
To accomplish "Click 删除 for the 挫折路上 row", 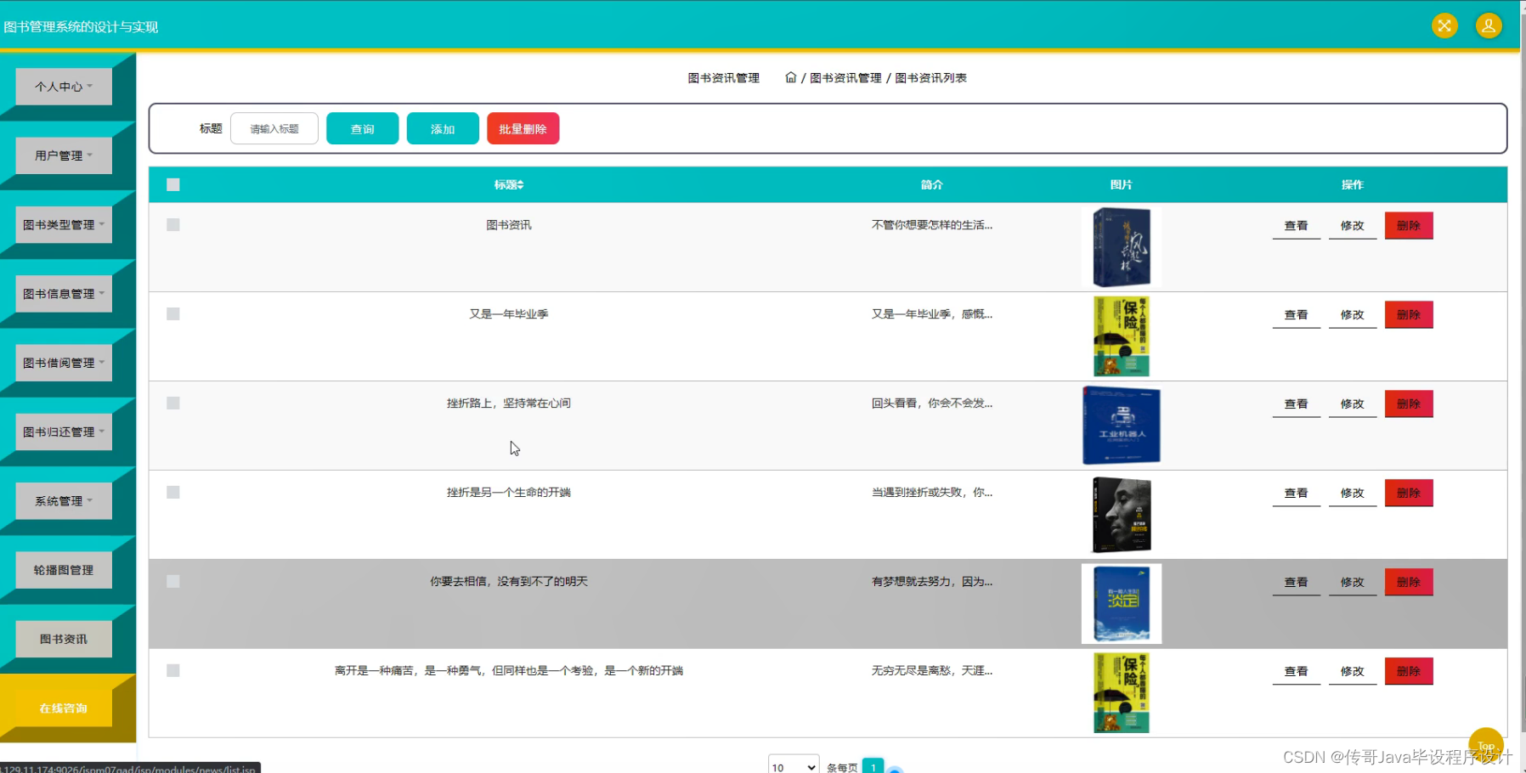I will (1409, 403).
